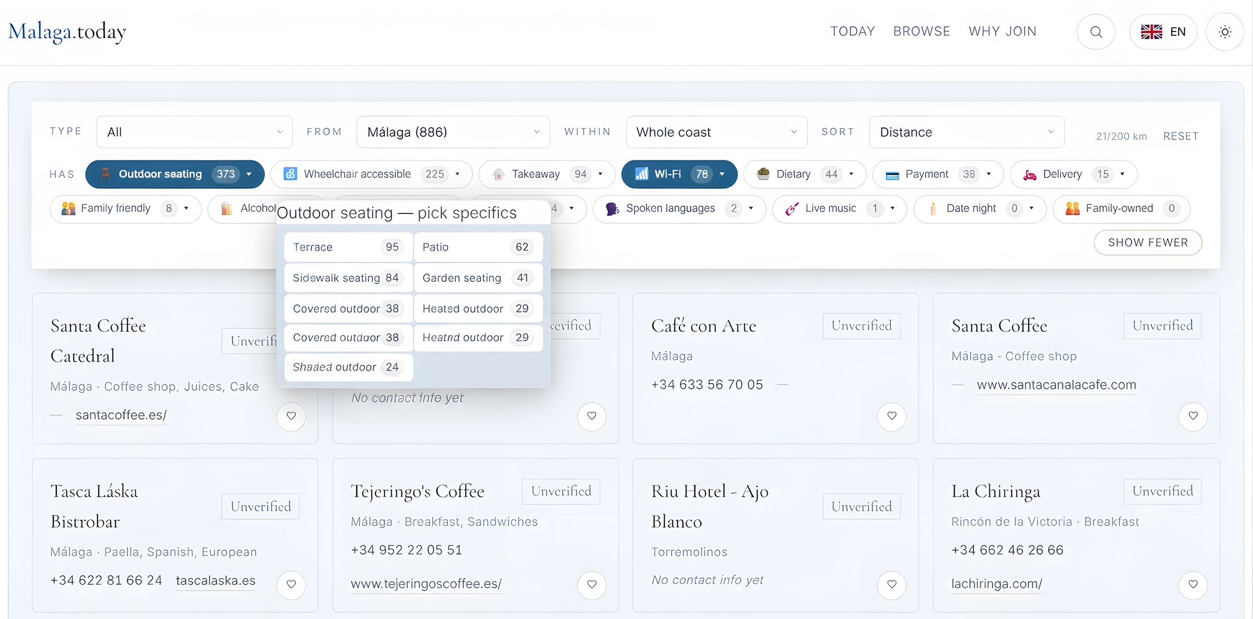
Task: Click heart icon above Tejeringo's Coffee card
Action: 592,416
